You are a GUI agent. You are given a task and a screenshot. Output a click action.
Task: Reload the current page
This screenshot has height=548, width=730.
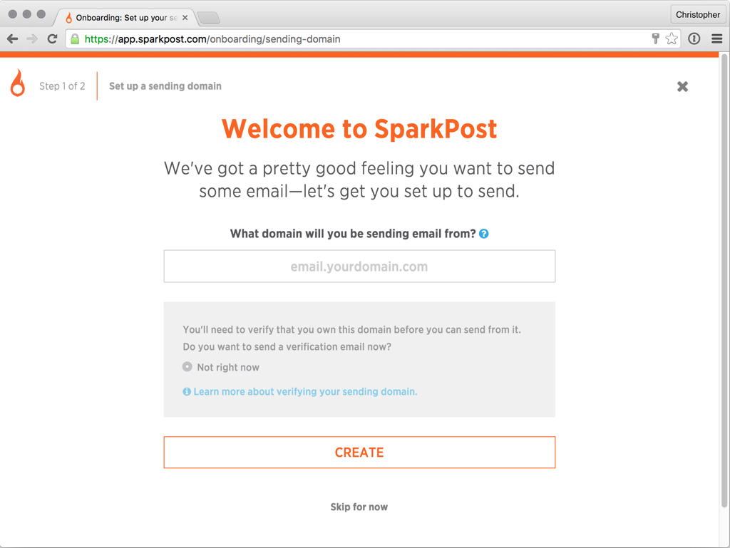point(52,39)
